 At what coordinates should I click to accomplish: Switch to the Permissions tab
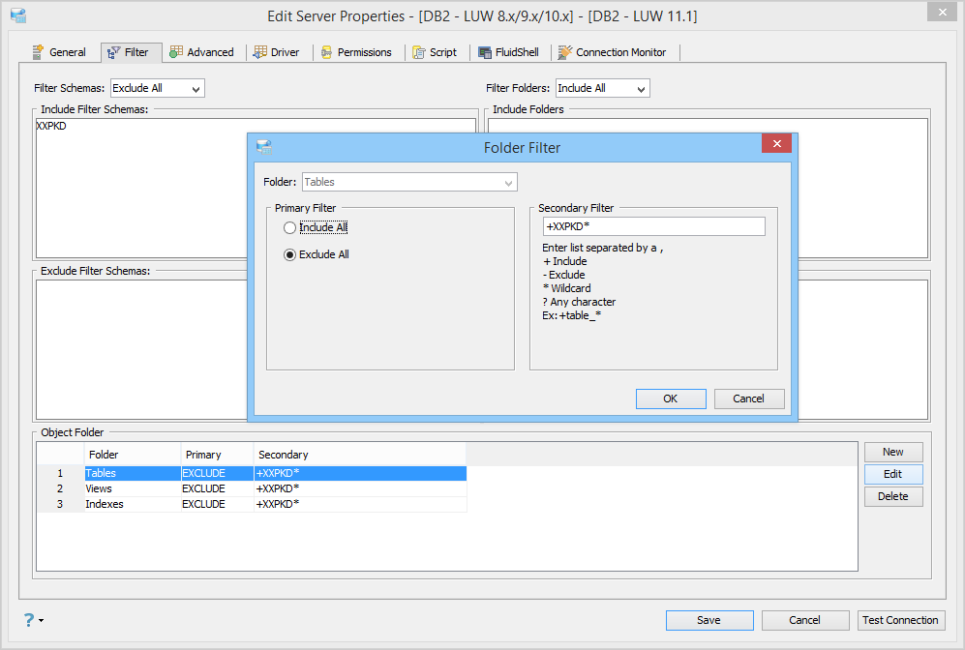pyautogui.click(x=357, y=52)
